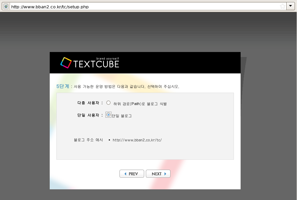Image resolution: width=297 pixels, height=200 pixels.
Task: Click the site identity icon in address bar
Action: point(6,7)
